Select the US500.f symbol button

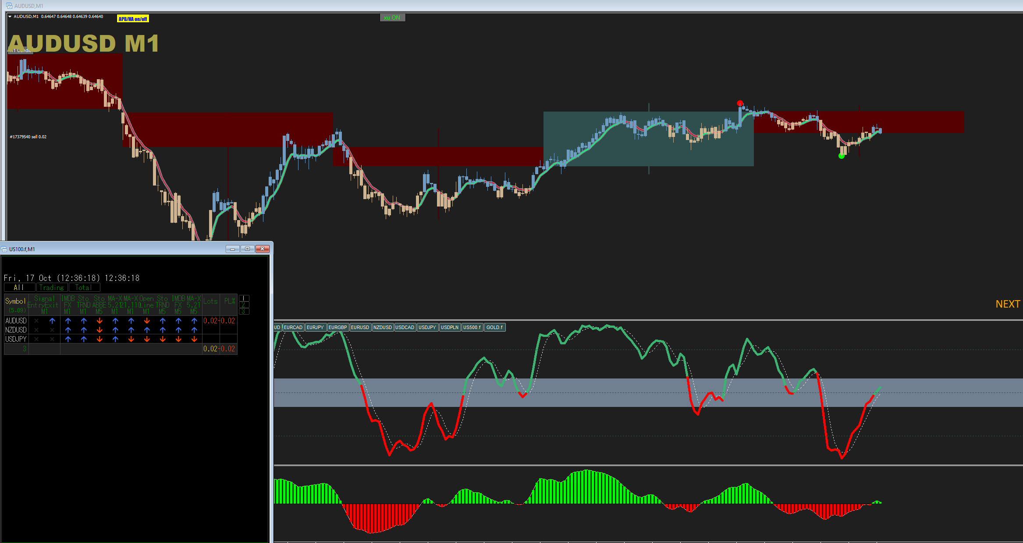472,327
